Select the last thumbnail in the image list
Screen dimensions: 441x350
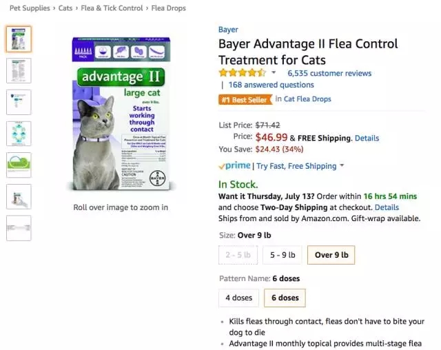coord(19,228)
